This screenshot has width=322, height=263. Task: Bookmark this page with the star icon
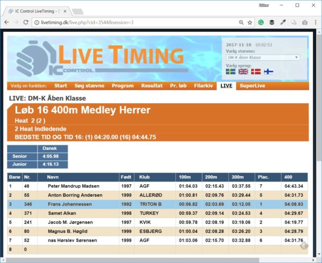(250, 22)
